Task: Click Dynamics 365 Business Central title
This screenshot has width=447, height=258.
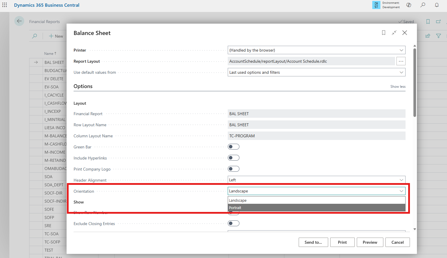Action: pos(47,5)
